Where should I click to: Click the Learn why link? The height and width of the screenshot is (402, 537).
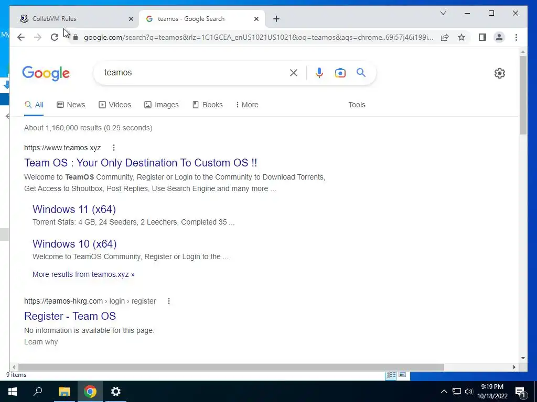(x=41, y=342)
